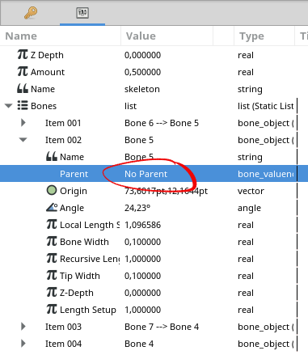Collapse Item 002 bone entry

point(23,140)
